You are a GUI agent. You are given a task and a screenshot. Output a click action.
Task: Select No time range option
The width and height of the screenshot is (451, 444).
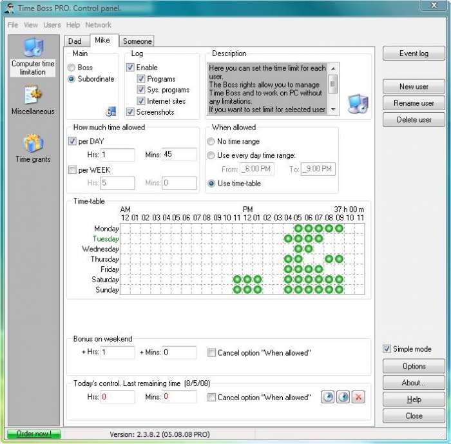pos(211,141)
